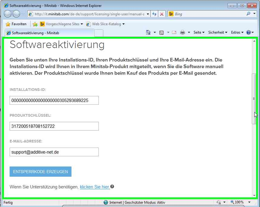
Task: Click the zoom level 100% button
Action: (237, 202)
